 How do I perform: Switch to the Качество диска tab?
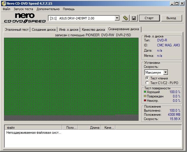point(93,30)
